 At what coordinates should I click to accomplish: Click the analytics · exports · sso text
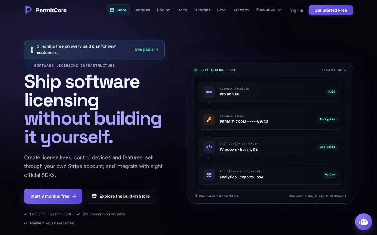(242, 177)
